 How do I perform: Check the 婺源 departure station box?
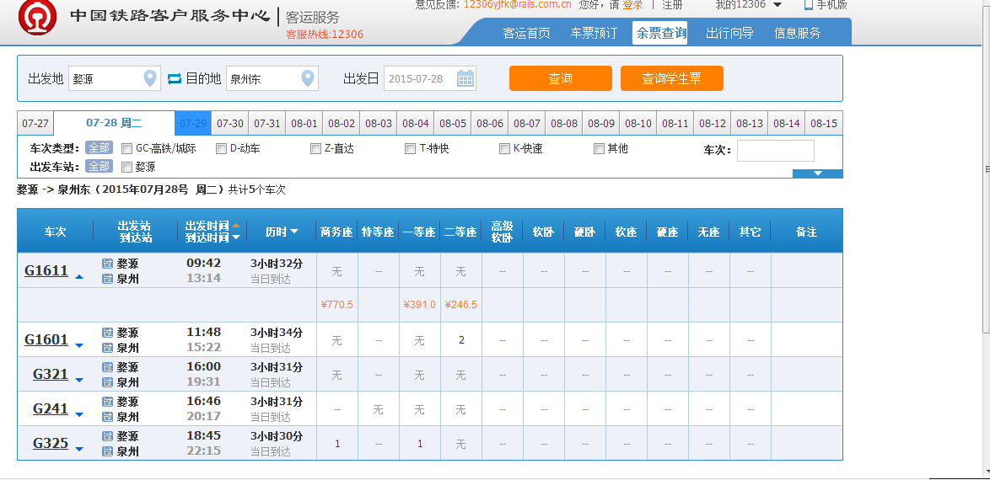point(126,167)
